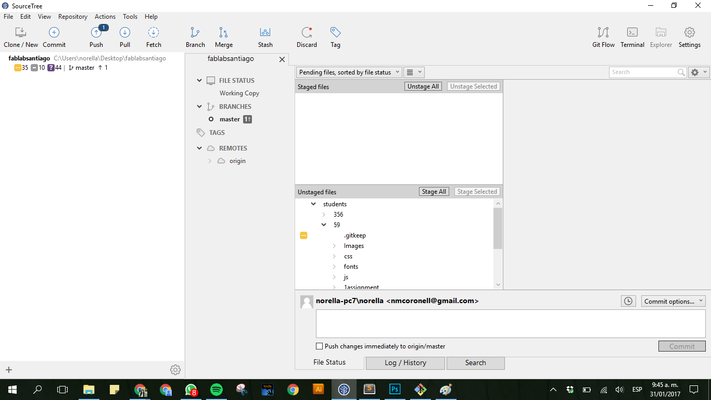Fetch from remote using Fetch icon

[154, 33]
